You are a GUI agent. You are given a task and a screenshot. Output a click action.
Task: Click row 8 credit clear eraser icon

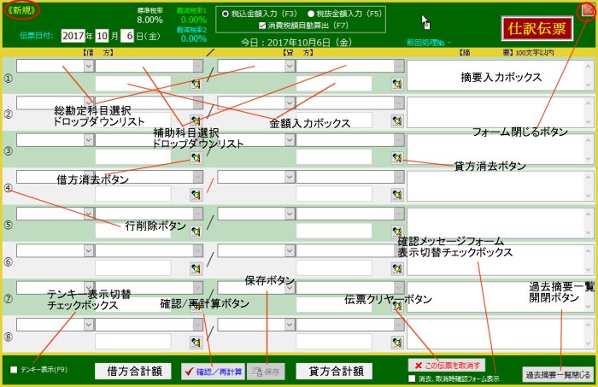point(396,343)
